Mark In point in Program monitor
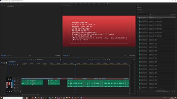Image resolution: width=177 pixels, height=99 pixels. 90,59
